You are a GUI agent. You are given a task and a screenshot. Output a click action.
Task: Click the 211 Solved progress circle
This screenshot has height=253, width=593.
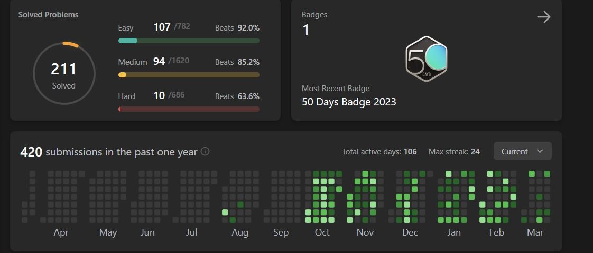pos(64,73)
